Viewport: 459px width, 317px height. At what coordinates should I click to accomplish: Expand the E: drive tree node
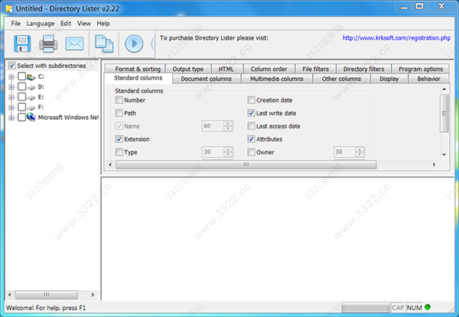pyautogui.click(x=11, y=97)
